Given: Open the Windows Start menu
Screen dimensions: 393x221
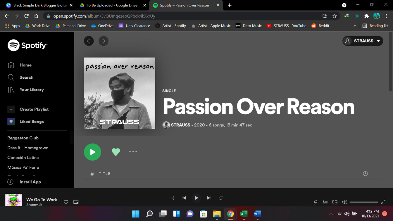Looking at the screenshot, I should tap(136, 214).
